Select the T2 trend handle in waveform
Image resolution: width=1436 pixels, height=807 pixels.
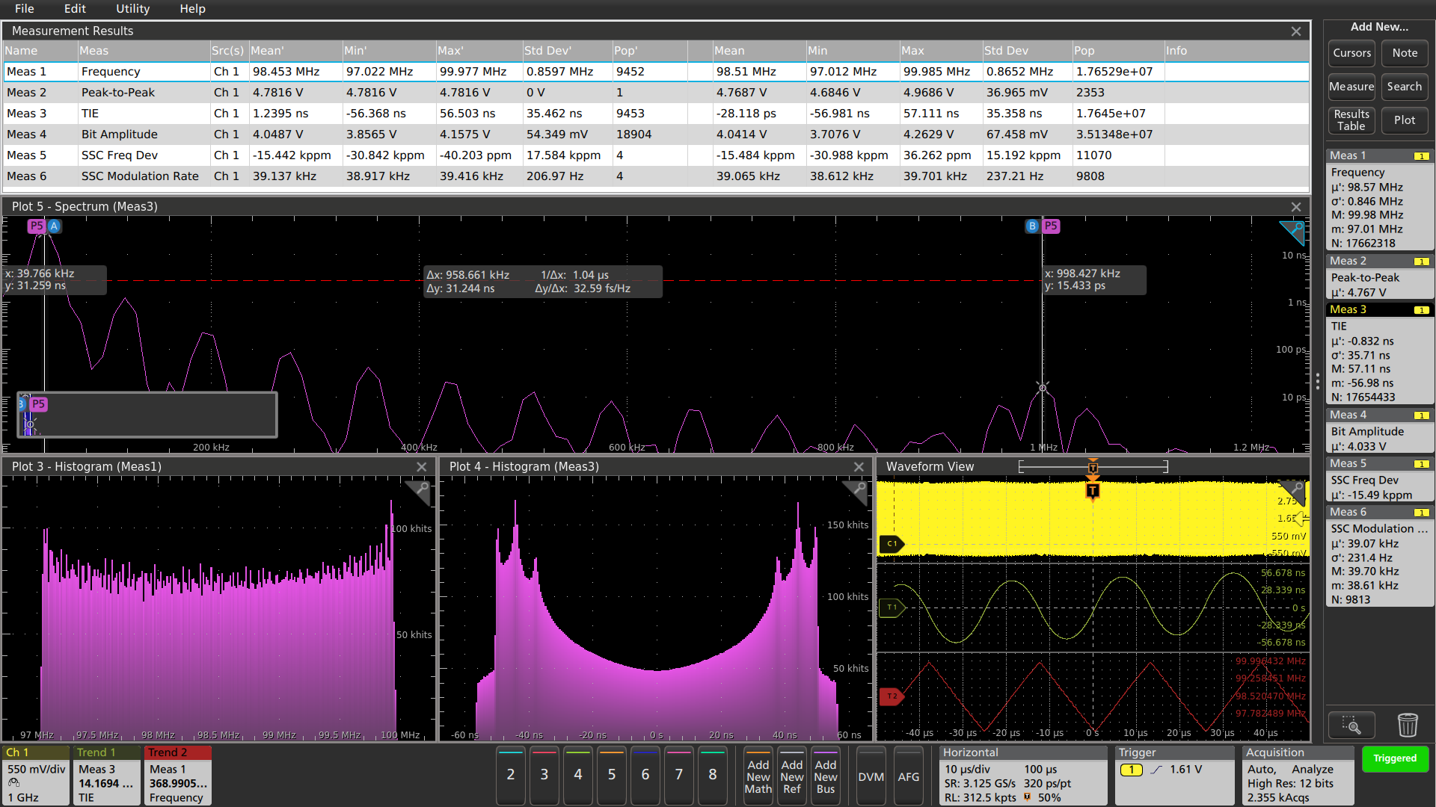coord(892,696)
